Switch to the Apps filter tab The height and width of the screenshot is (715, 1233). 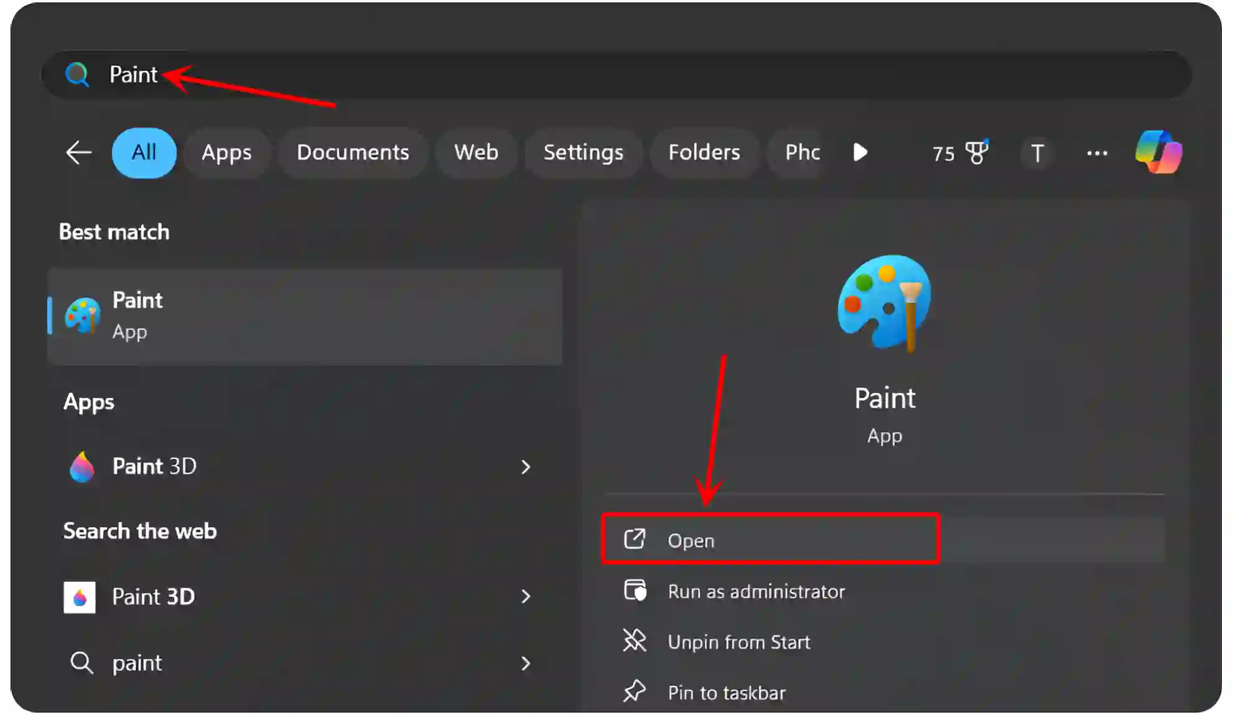point(226,152)
